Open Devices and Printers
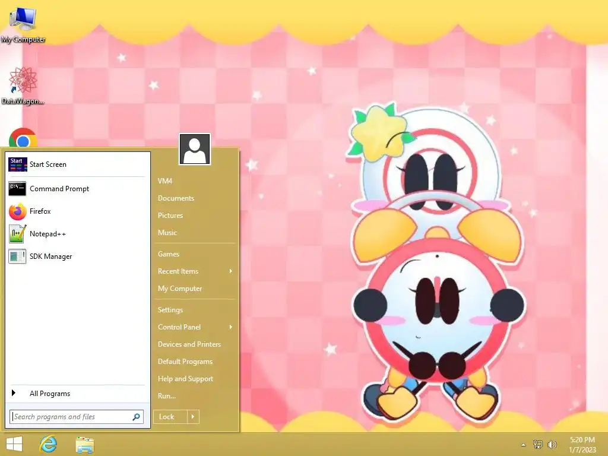 [x=189, y=344]
